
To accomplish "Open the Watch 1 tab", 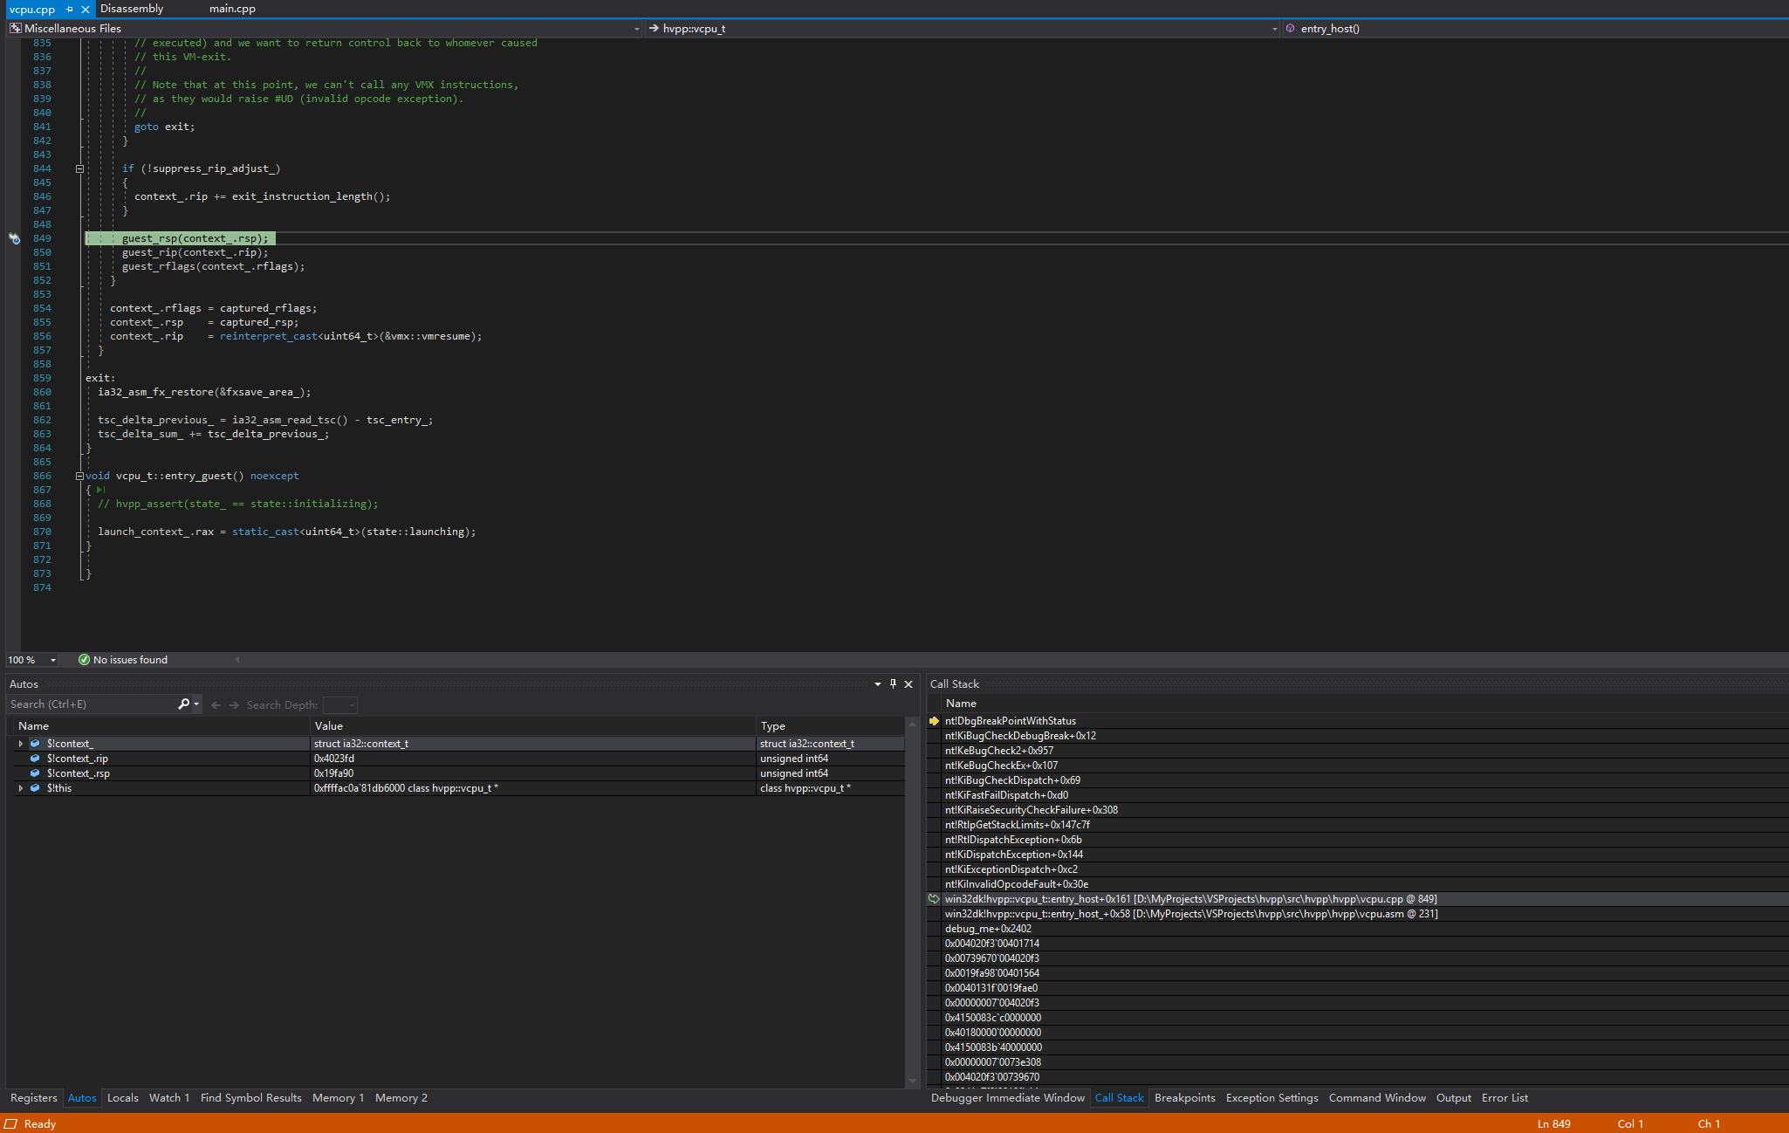I will [x=169, y=1098].
